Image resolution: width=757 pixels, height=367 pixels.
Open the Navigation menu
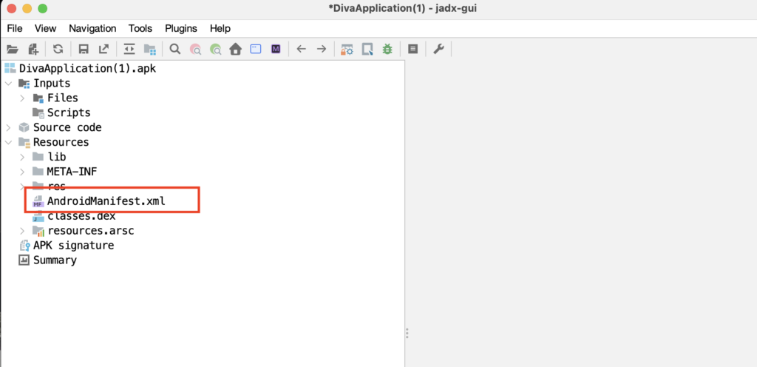click(x=92, y=29)
